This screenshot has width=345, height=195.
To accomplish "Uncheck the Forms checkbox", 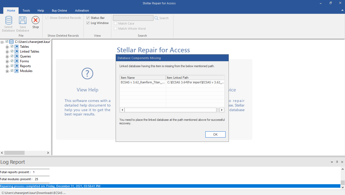I will 12,61.
